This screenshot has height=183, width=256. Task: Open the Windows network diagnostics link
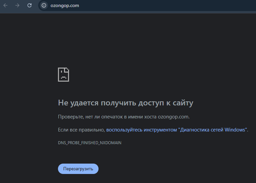[177, 130]
